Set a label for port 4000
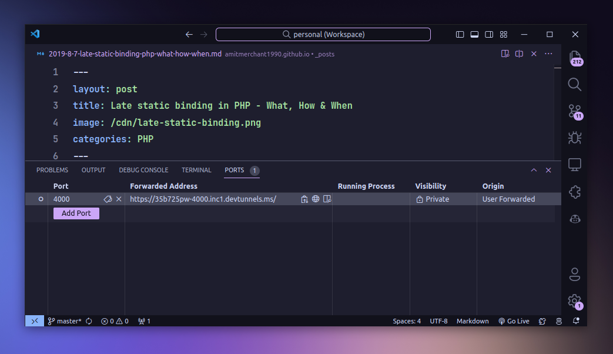 [108, 199]
